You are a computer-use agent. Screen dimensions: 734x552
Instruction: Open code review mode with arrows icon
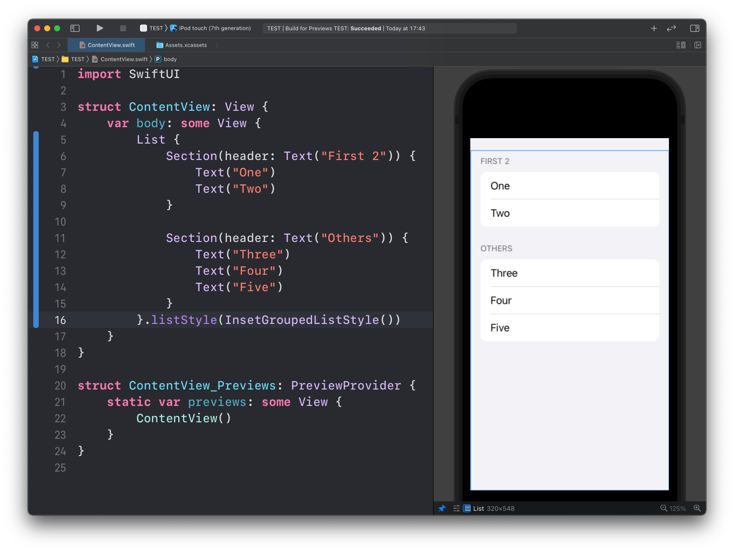(x=671, y=28)
